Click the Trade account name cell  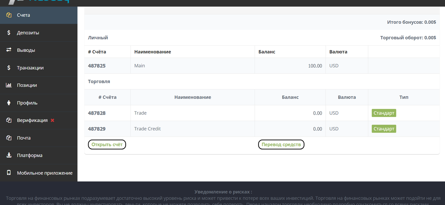(x=192, y=113)
